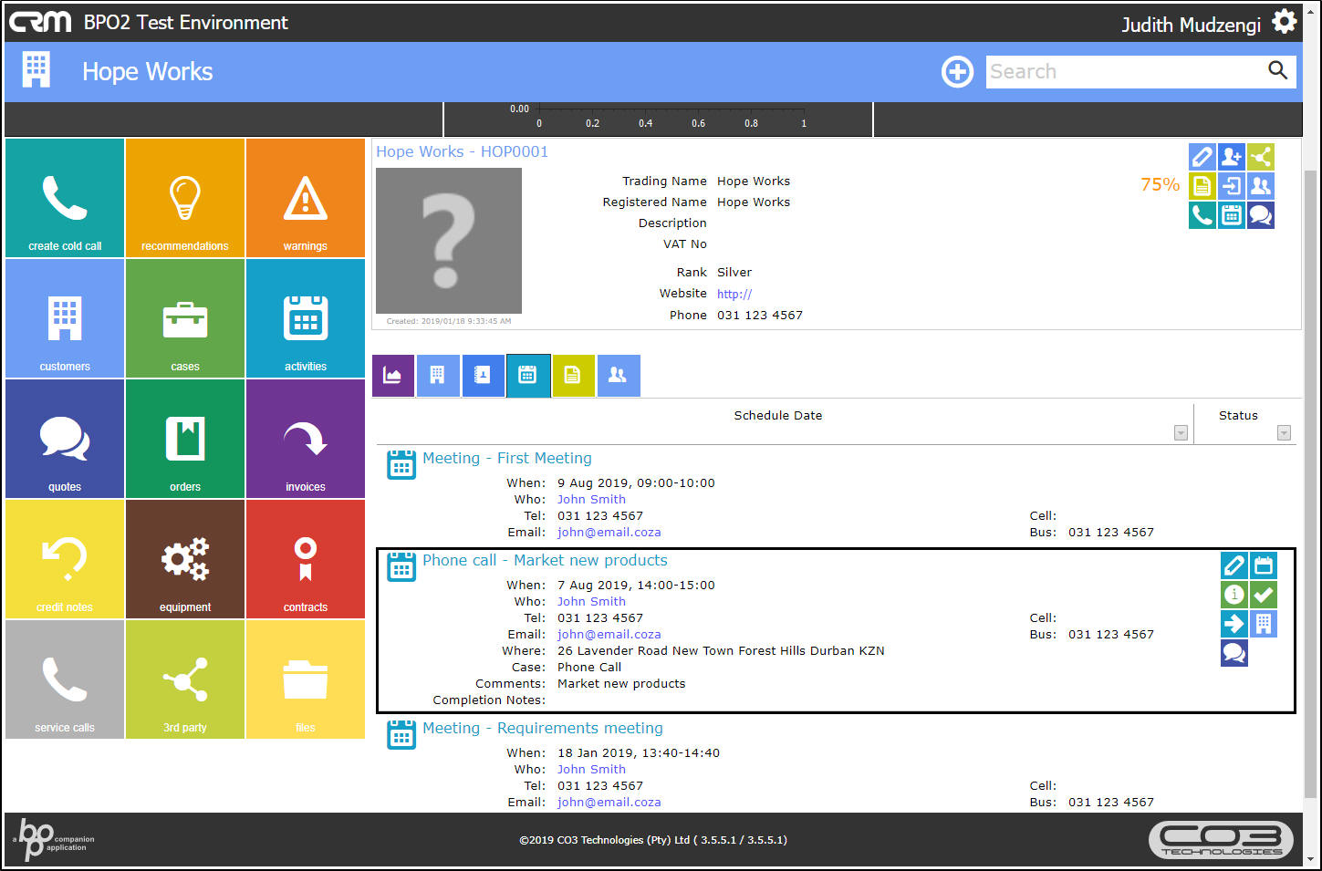The image size is (1322, 871).
Task: Open the contracts tile
Action: [x=306, y=559]
